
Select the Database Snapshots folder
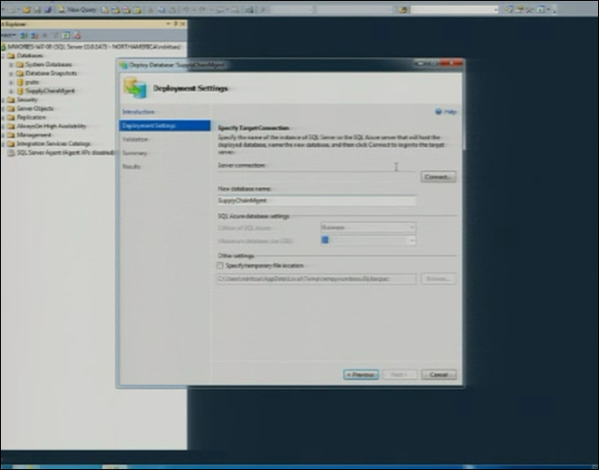(x=47, y=74)
